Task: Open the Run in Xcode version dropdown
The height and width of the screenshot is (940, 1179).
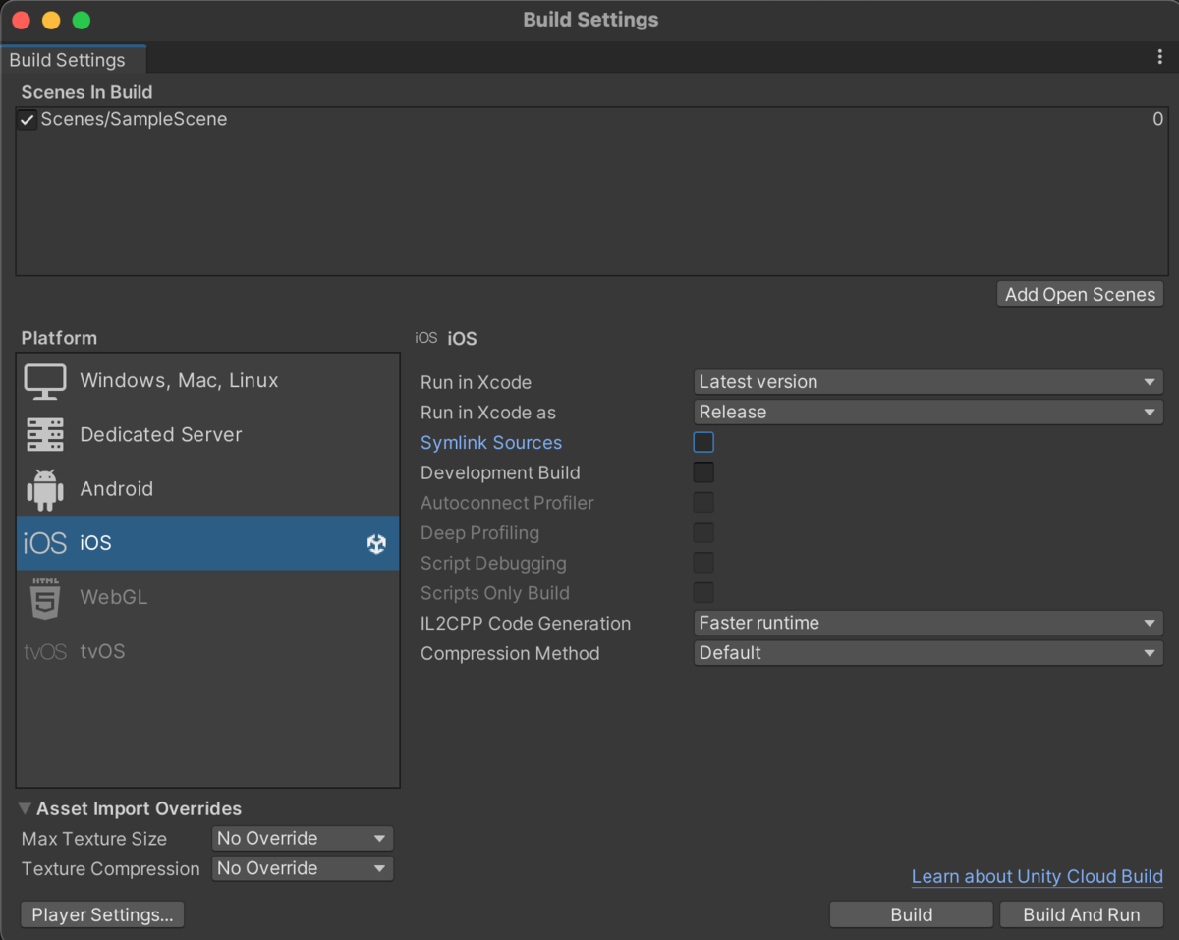Action: [x=928, y=382]
